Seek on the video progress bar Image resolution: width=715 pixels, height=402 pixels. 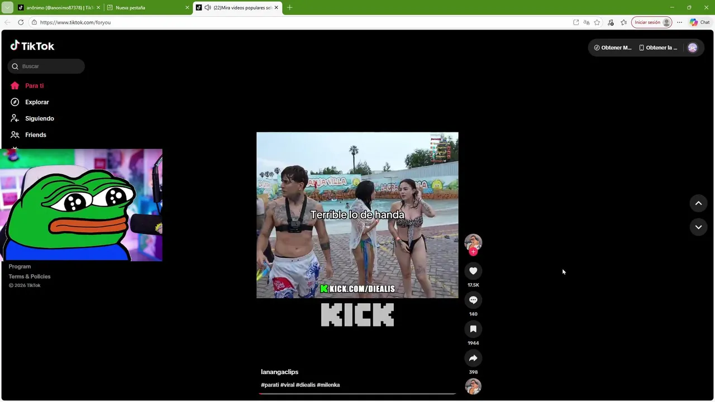tap(357, 394)
